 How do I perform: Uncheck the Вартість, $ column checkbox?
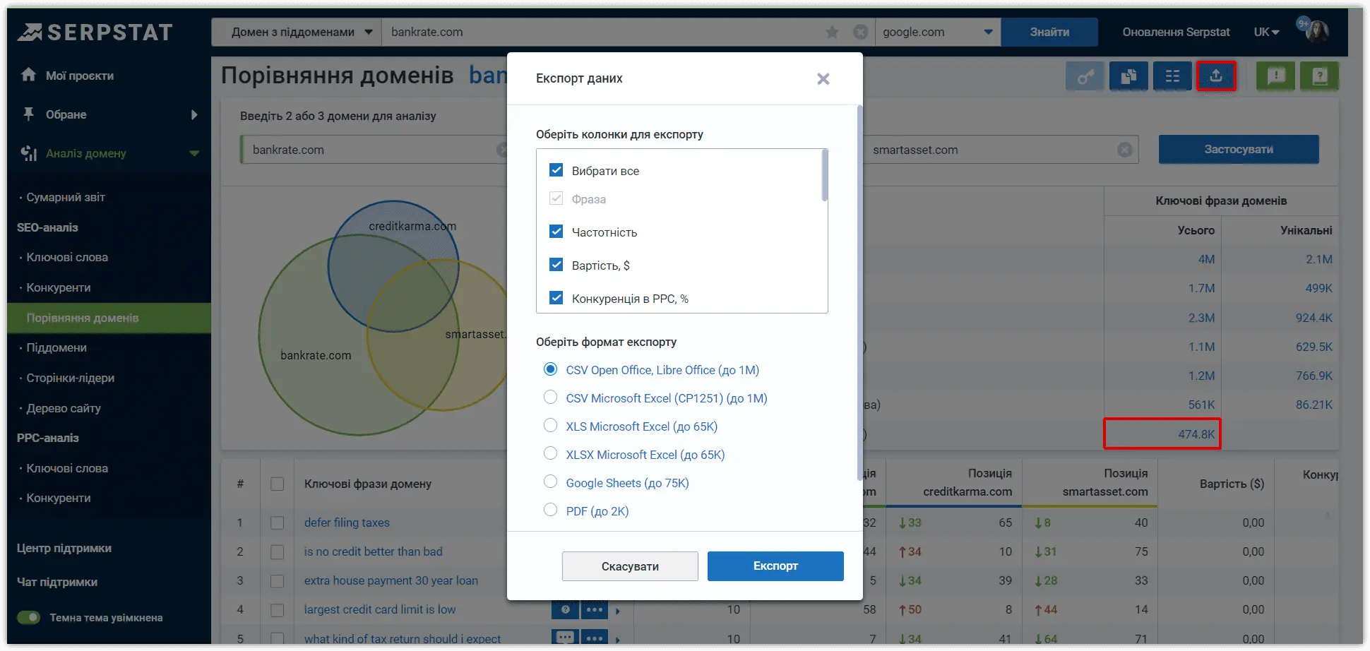point(556,265)
